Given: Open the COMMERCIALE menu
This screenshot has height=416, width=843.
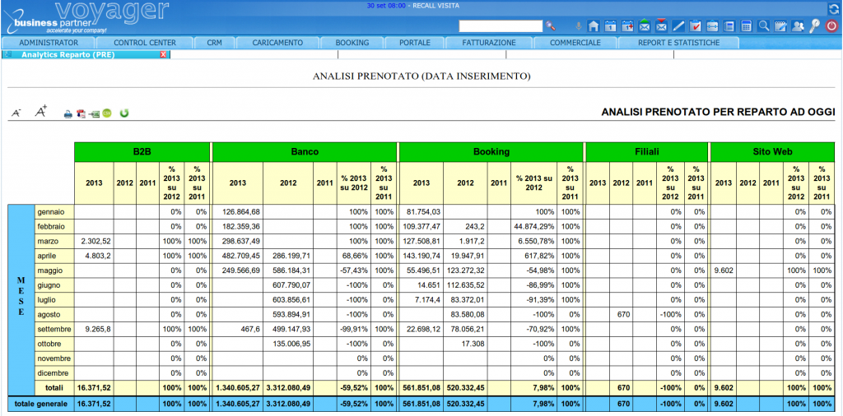Looking at the screenshot, I should (575, 43).
